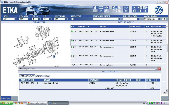Switch to the MEKSYK tab

coord(39,76)
